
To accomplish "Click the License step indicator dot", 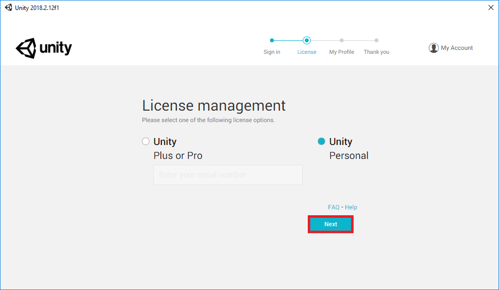I will point(306,40).
